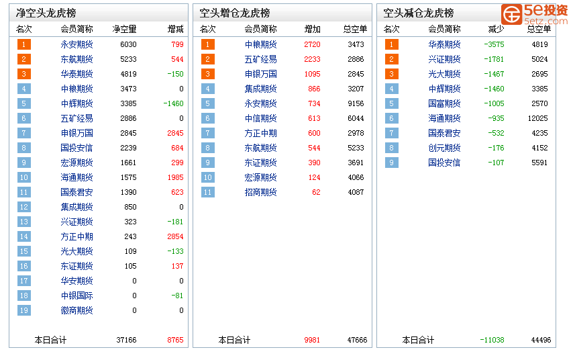Click the 9981 daily increase total
This screenshot has height=362, width=573.
point(312,340)
